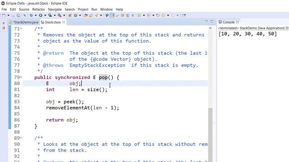Click the green Run button

41,15
